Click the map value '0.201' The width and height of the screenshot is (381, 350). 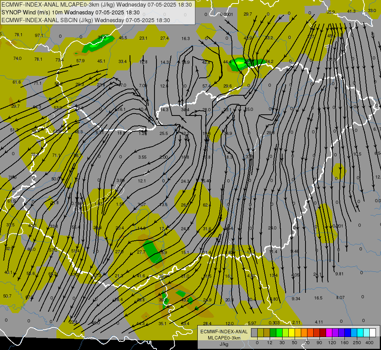click(338, 226)
